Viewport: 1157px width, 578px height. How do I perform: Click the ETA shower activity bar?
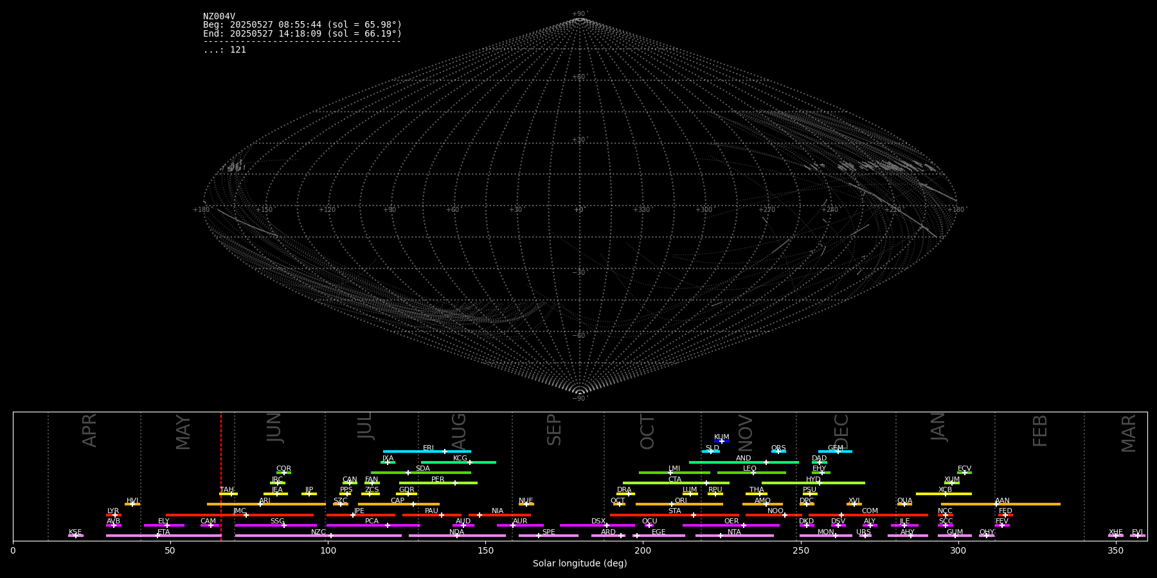point(164,536)
